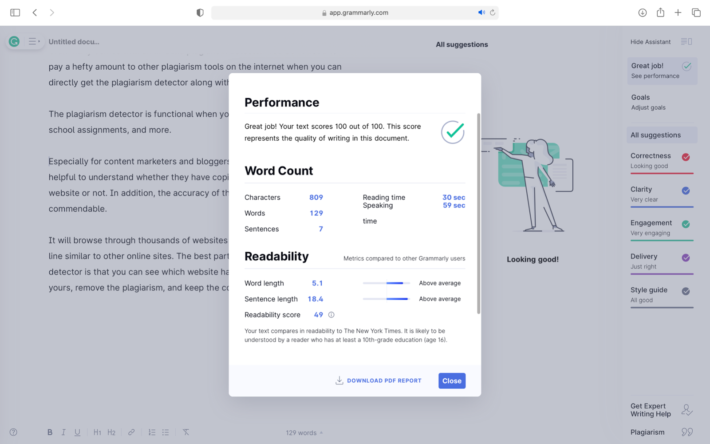Click the Sentence length value 18.4

316,299
